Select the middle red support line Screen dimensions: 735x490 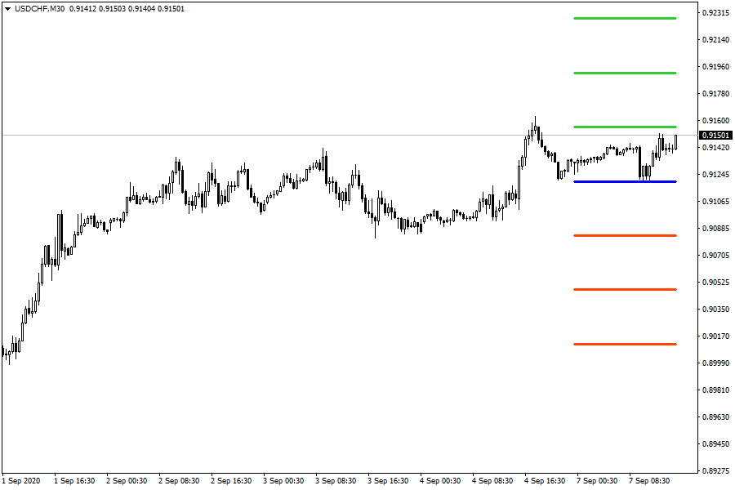click(625, 289)
